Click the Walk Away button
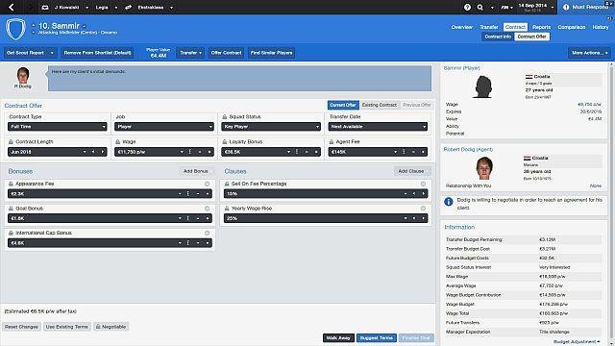 pos(338,337)
